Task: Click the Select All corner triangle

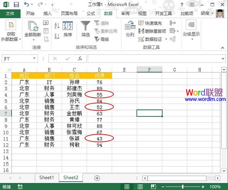Action: point(8,69)
